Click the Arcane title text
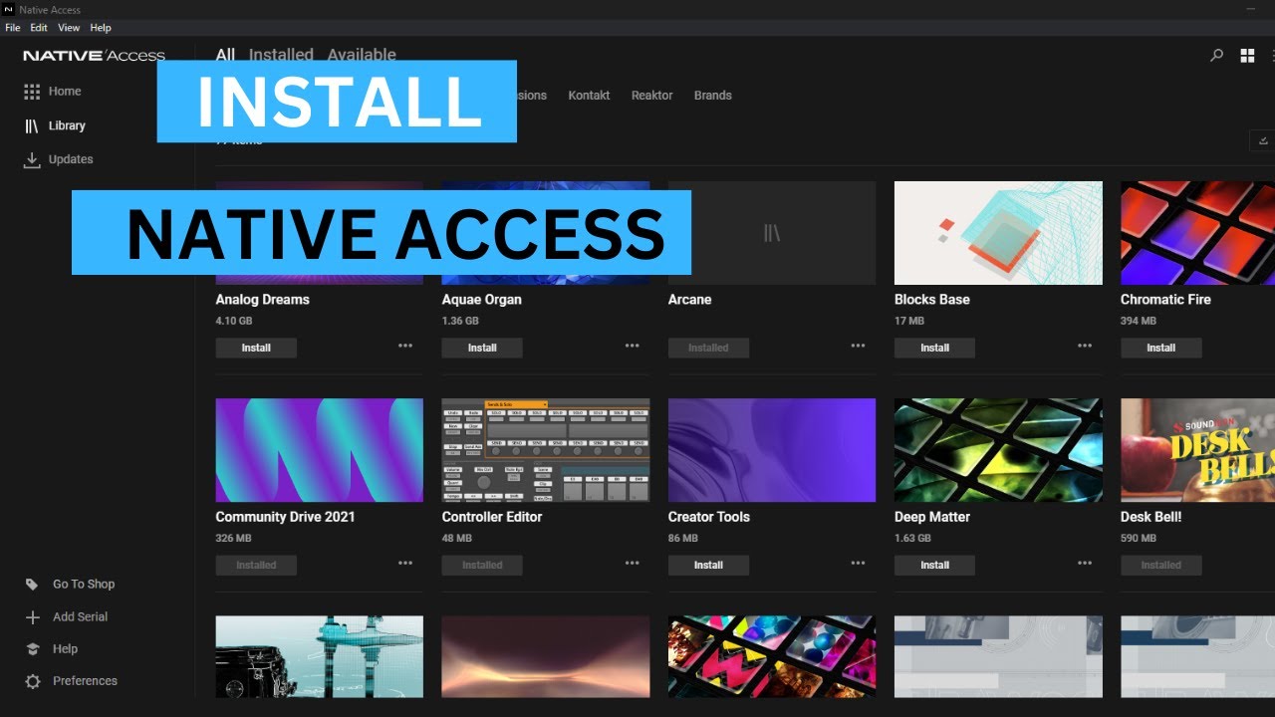 coord(689,300)
